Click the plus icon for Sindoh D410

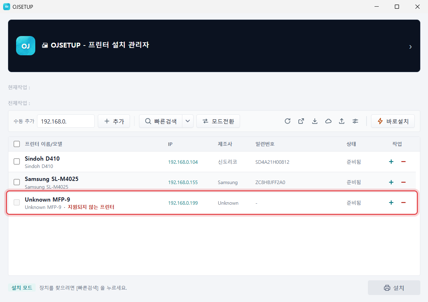(391, 162)
